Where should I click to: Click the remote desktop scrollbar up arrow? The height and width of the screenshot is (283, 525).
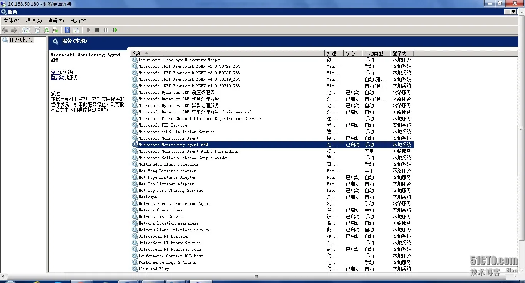tap(521, 12)
